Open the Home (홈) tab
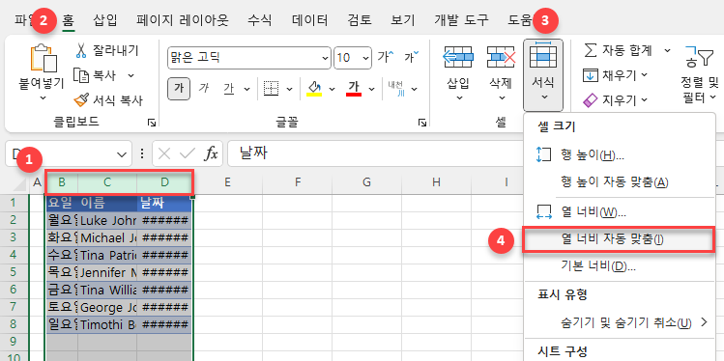Image resolution: width=724 pixels, height=361 pixels. click(x=70, y=20)
